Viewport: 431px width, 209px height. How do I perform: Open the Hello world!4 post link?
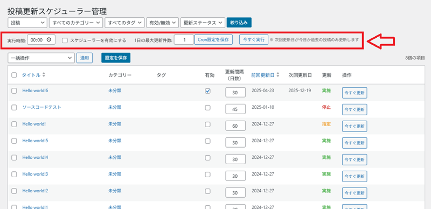(35, 157)
